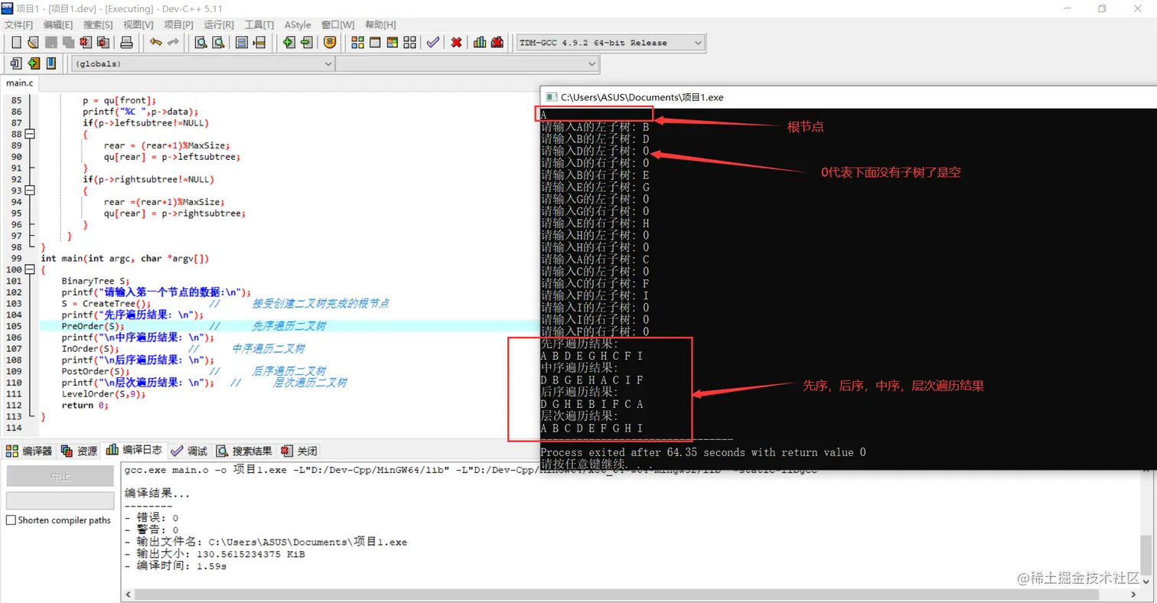This screenshot has height=603, width=1157.
Task: Switch to the 编译日志 bottom tab
Action: [x=134, y=450]
